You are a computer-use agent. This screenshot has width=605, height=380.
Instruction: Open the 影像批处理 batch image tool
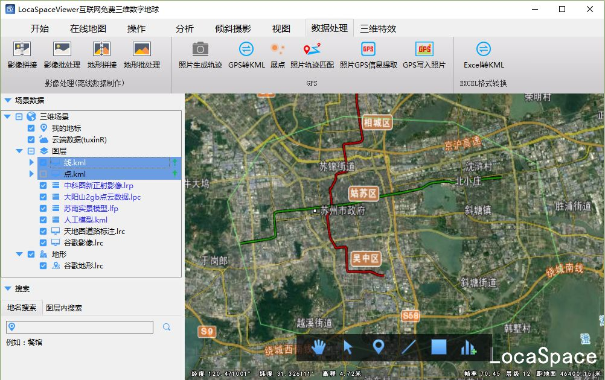62,55
